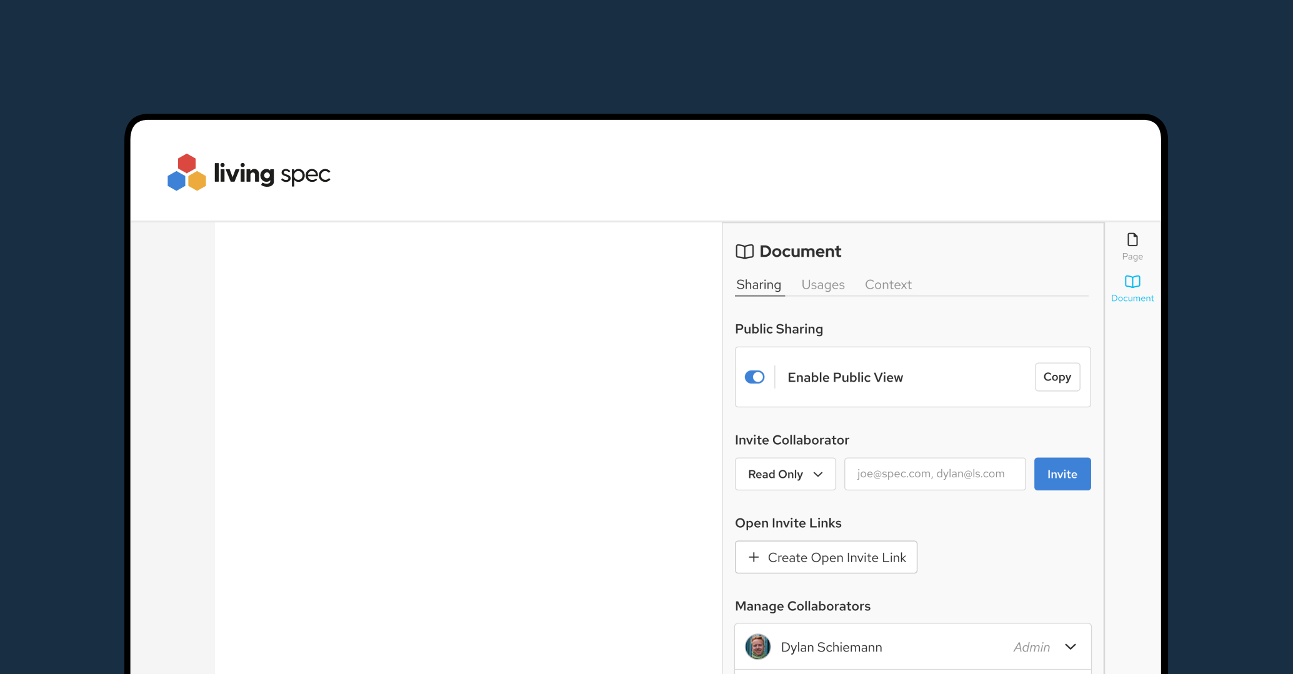Expand Dylan Schiemann's role chevron
1293x674 pixels.
1071,647
